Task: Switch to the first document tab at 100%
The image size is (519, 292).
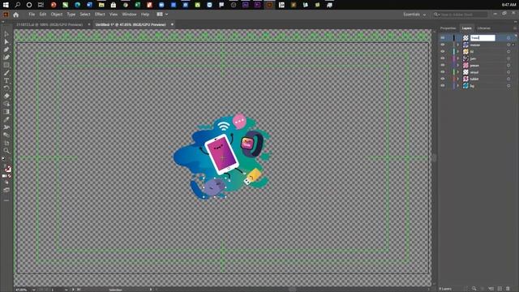Action: coord(49,24)
